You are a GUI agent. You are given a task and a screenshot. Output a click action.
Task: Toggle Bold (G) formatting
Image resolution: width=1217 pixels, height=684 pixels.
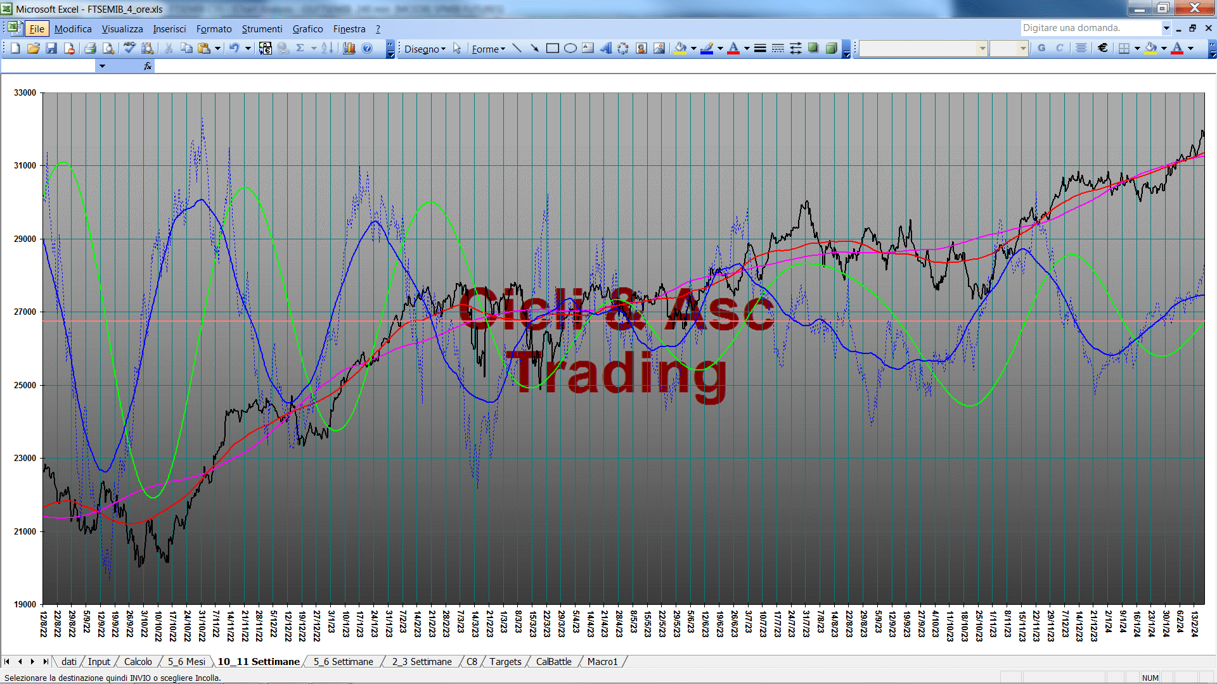point(1041,48)
